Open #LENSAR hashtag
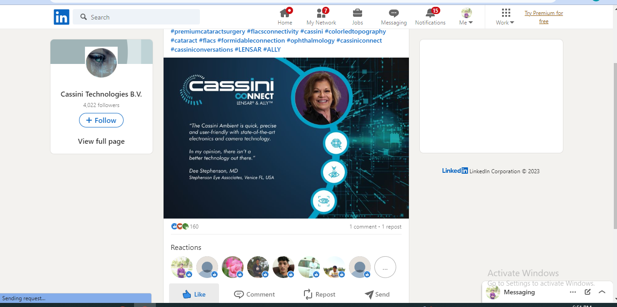This screenshot has width=617, height=307. (x=248, y=49)
